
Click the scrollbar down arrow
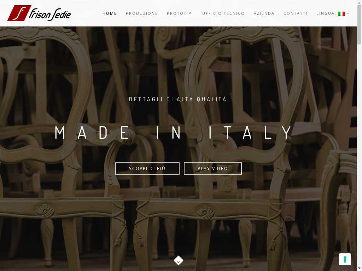359,269
